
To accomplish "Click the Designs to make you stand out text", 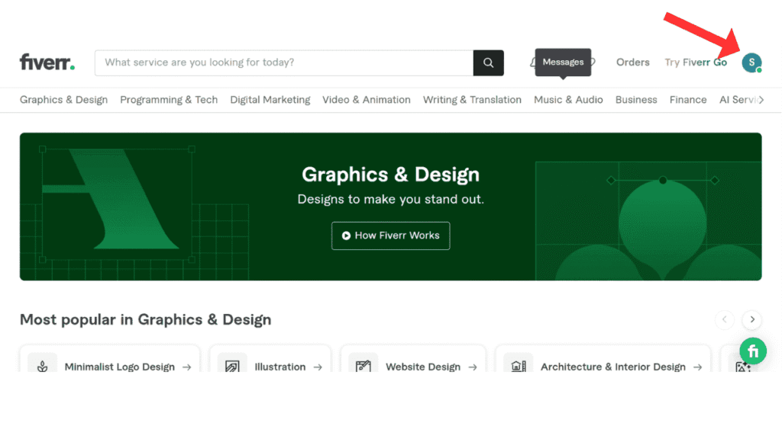I will 390,200.
